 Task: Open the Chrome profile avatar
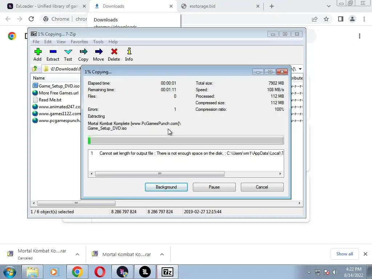(x=352, y=19)
